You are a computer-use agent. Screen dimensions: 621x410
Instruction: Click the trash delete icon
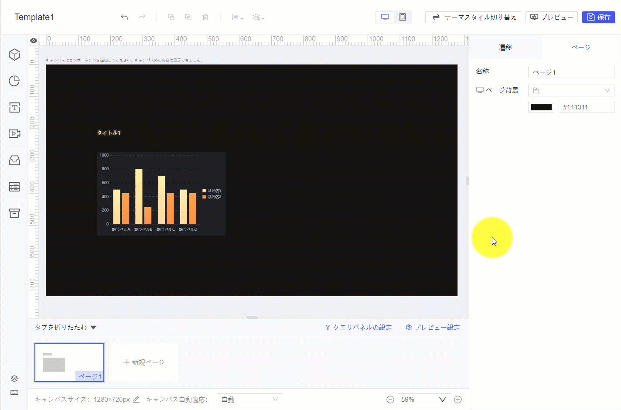[x=205, y=17]
